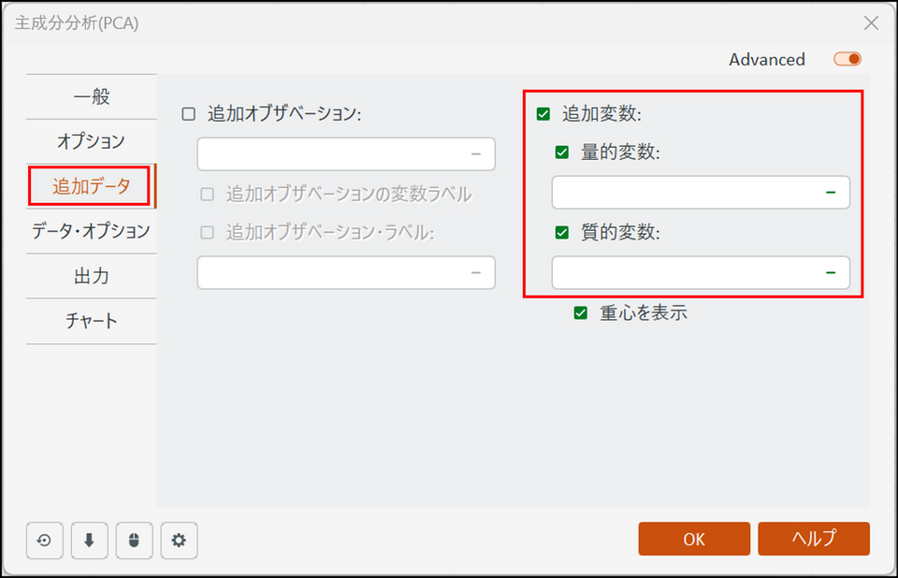898x578 pixels.
Task: Open the gear settings icon
Action: coord(179,540)
